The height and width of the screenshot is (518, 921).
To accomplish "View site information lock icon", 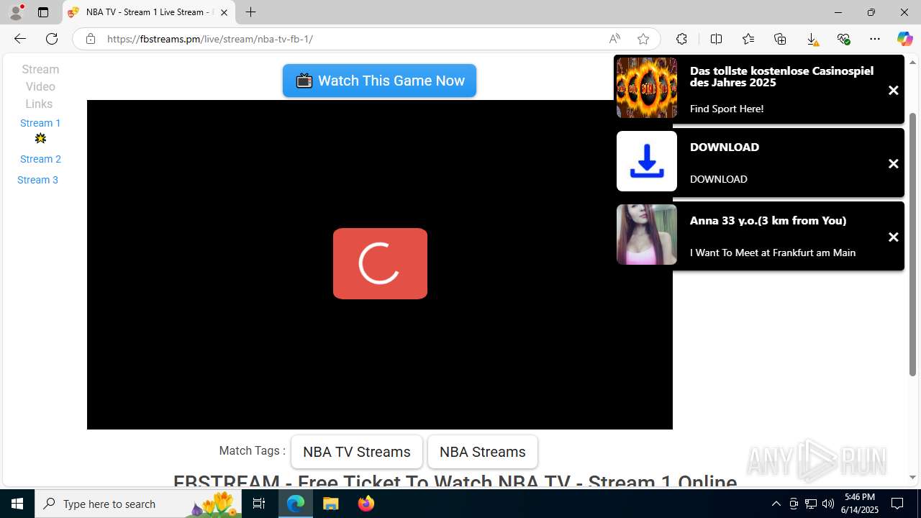I will 91,39.
